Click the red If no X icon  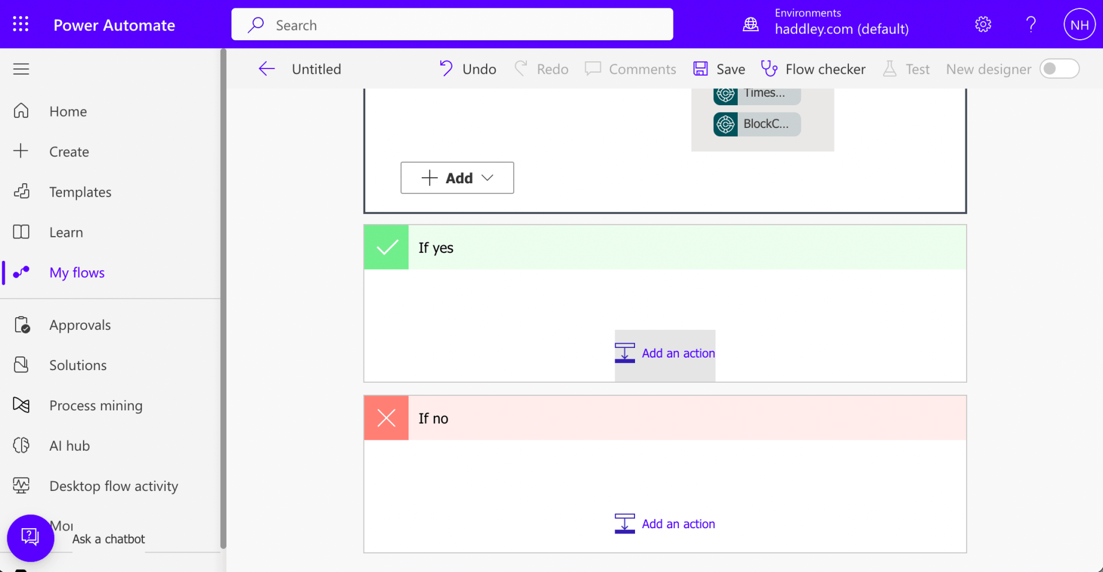point(386,418)
